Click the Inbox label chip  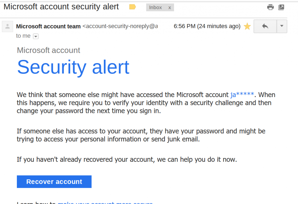point(155,7)
